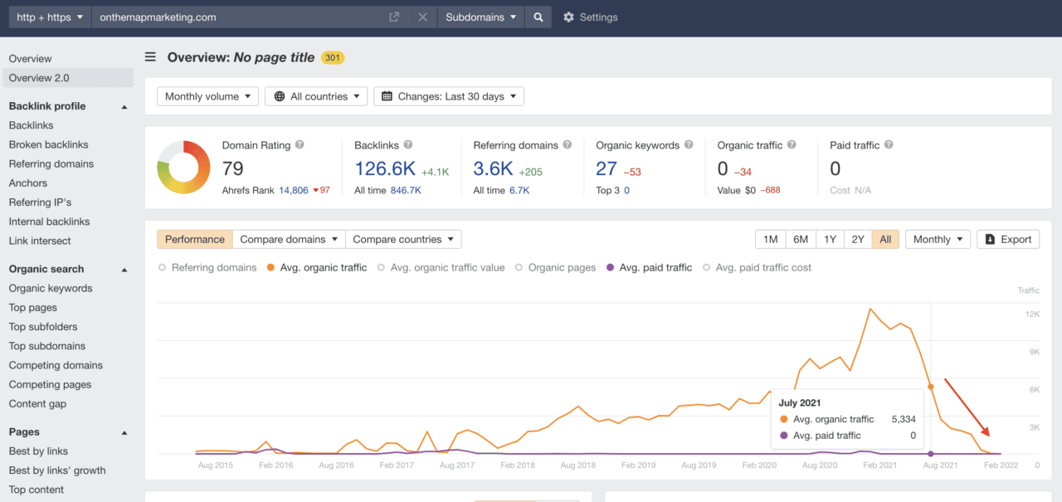Open the Monthly interval dropdown

coord(938,239)
